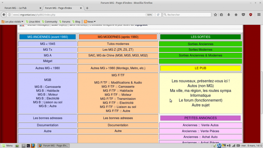Open the 'MG A' forum
The height and width of the screenshot is (148, 263).
(48, 55)
